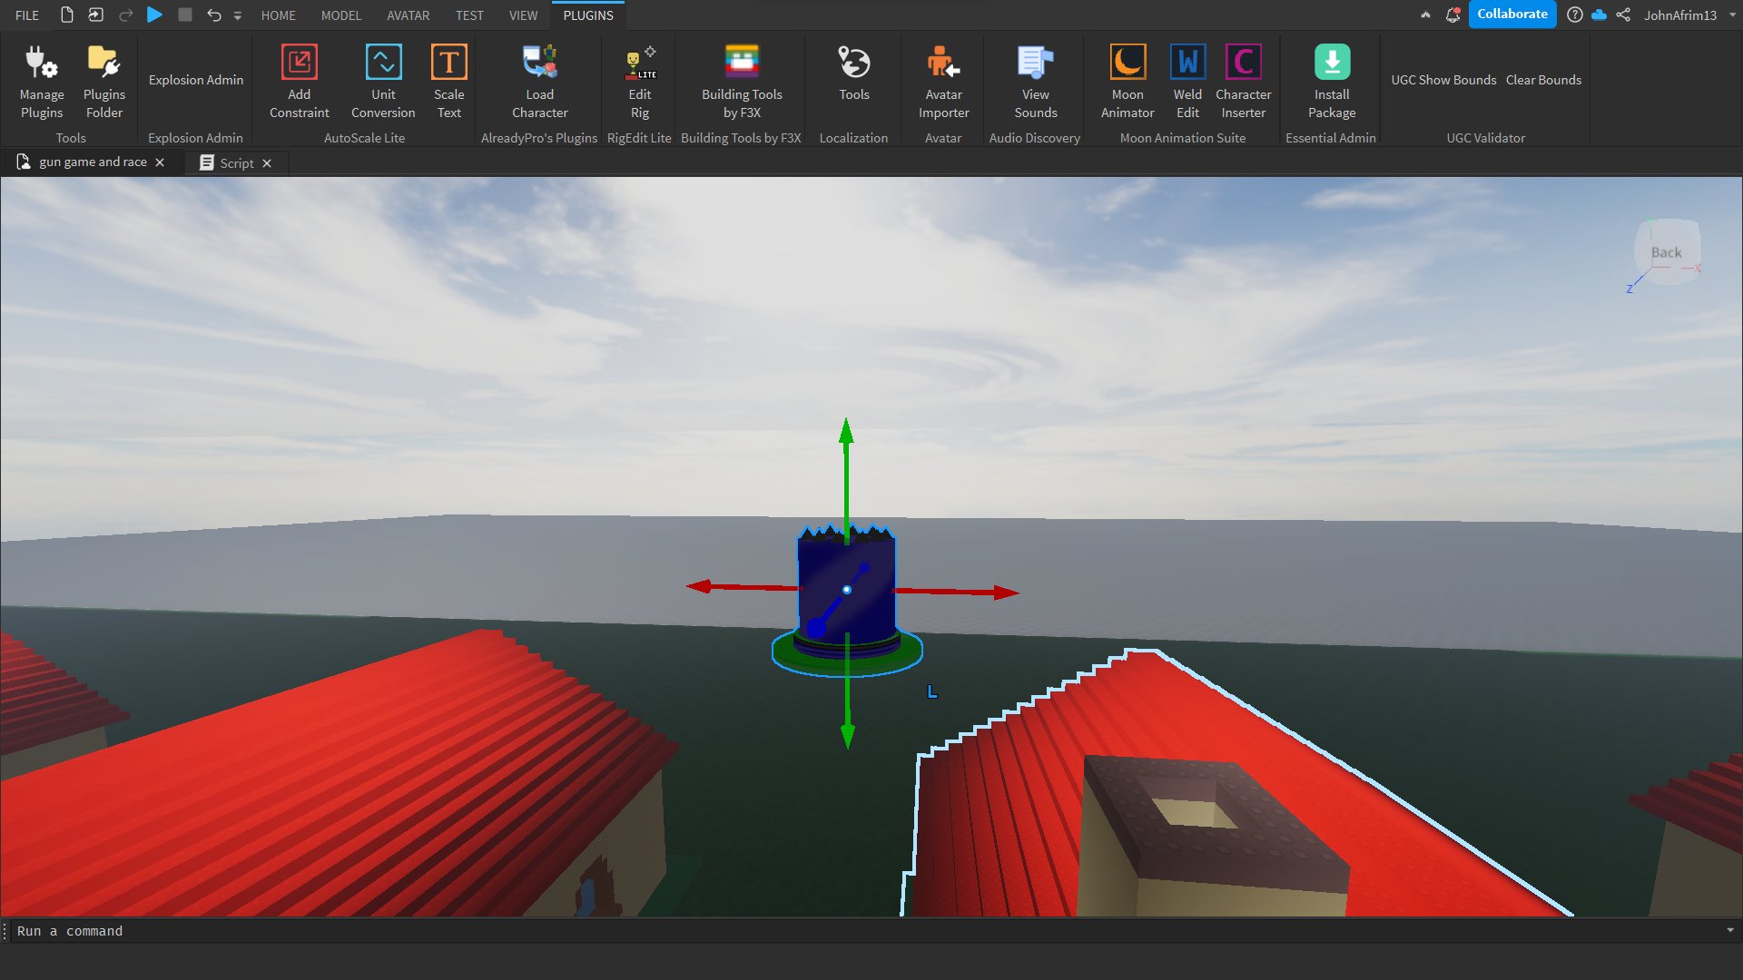The height and width of the screenshot is (980, 1743).
Task: Click the UGC Show Bounds button
Action: point(1443,79)
